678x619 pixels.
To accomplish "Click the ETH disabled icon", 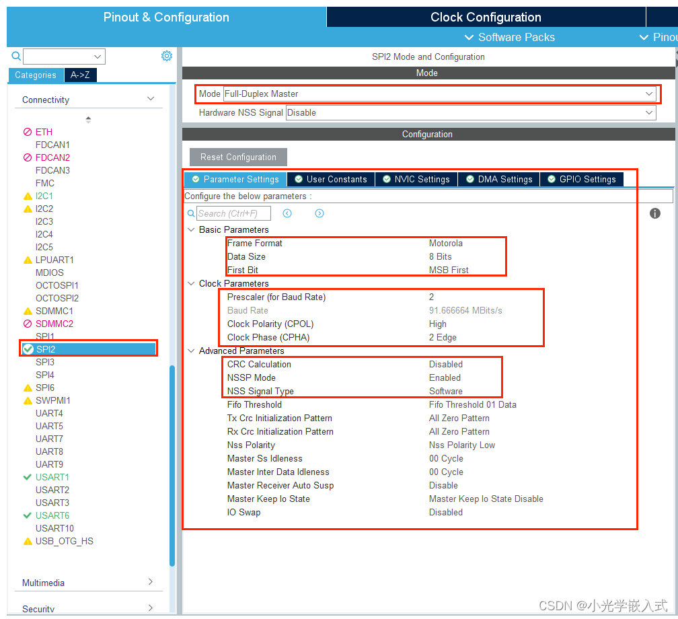I will (x=28, y=132).
